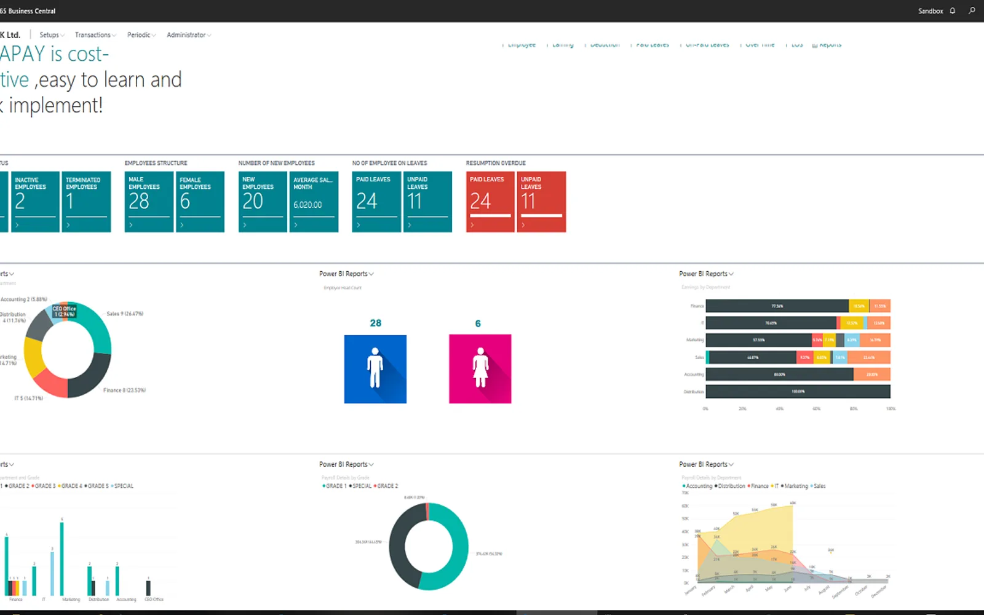Click the count 6 above female icon
Screen dimensions: 984x615
click(x=478, y=323)
